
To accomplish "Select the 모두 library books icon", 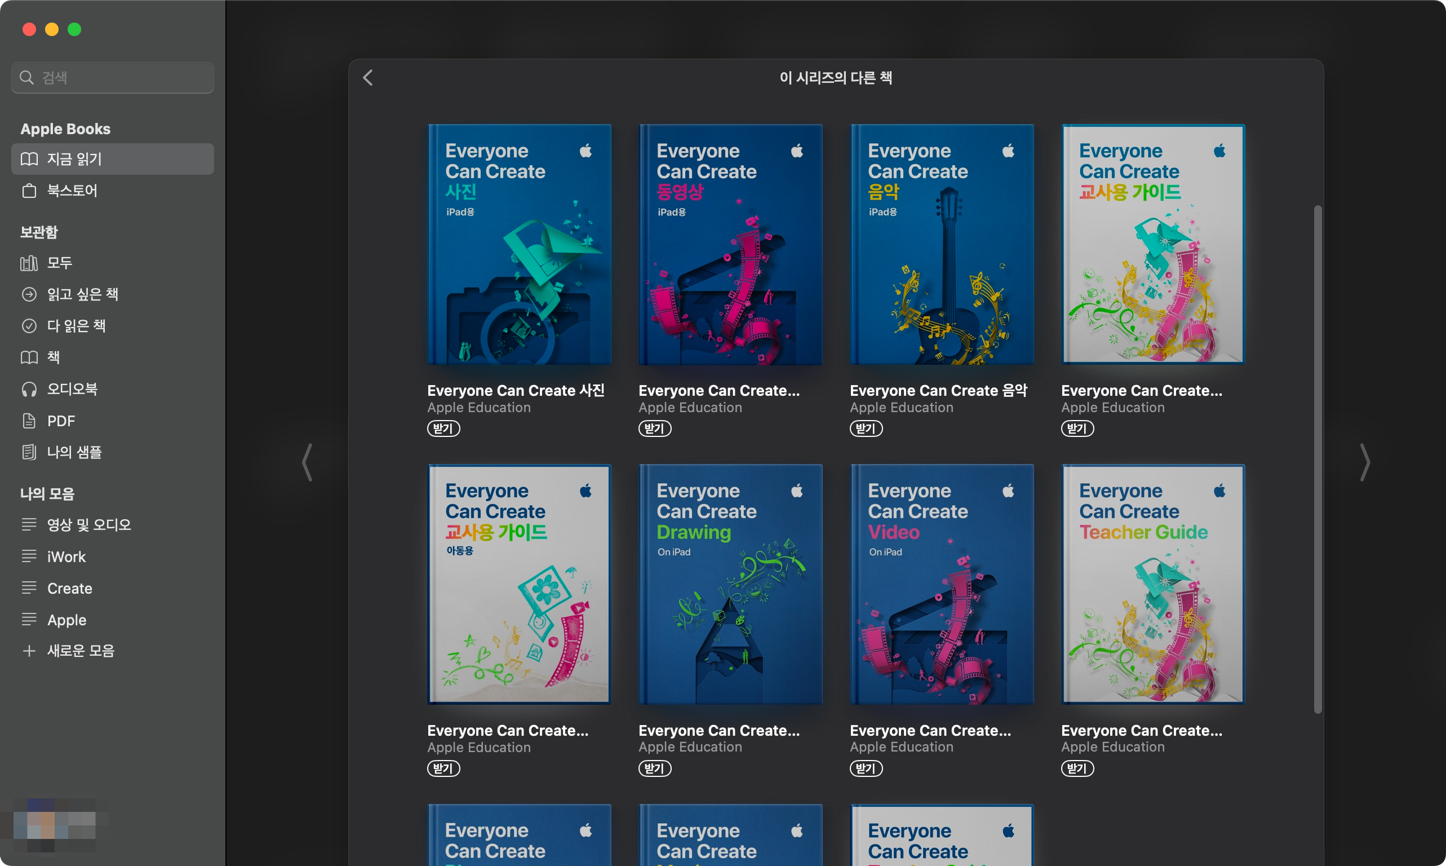I will tap(29, 263).
